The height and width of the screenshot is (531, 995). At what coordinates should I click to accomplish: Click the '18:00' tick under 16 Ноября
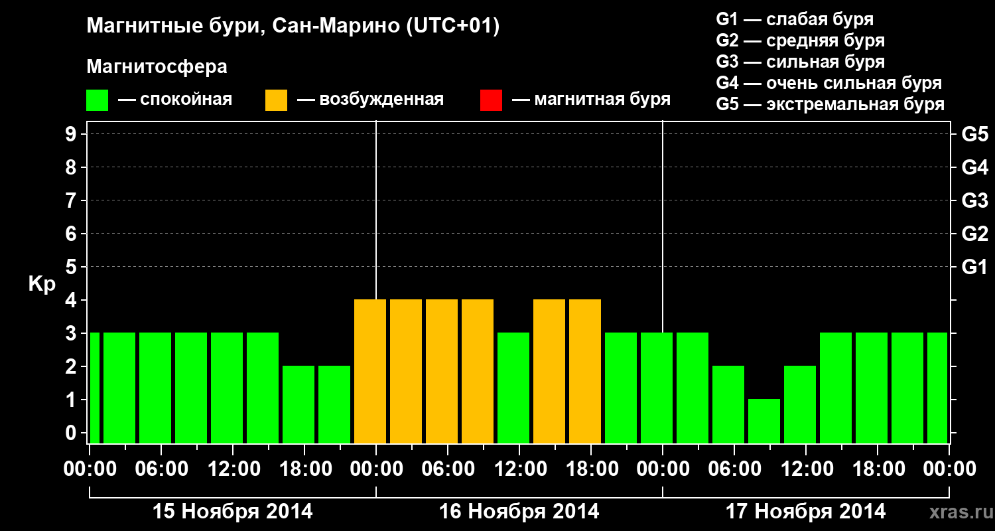[591, 469]
